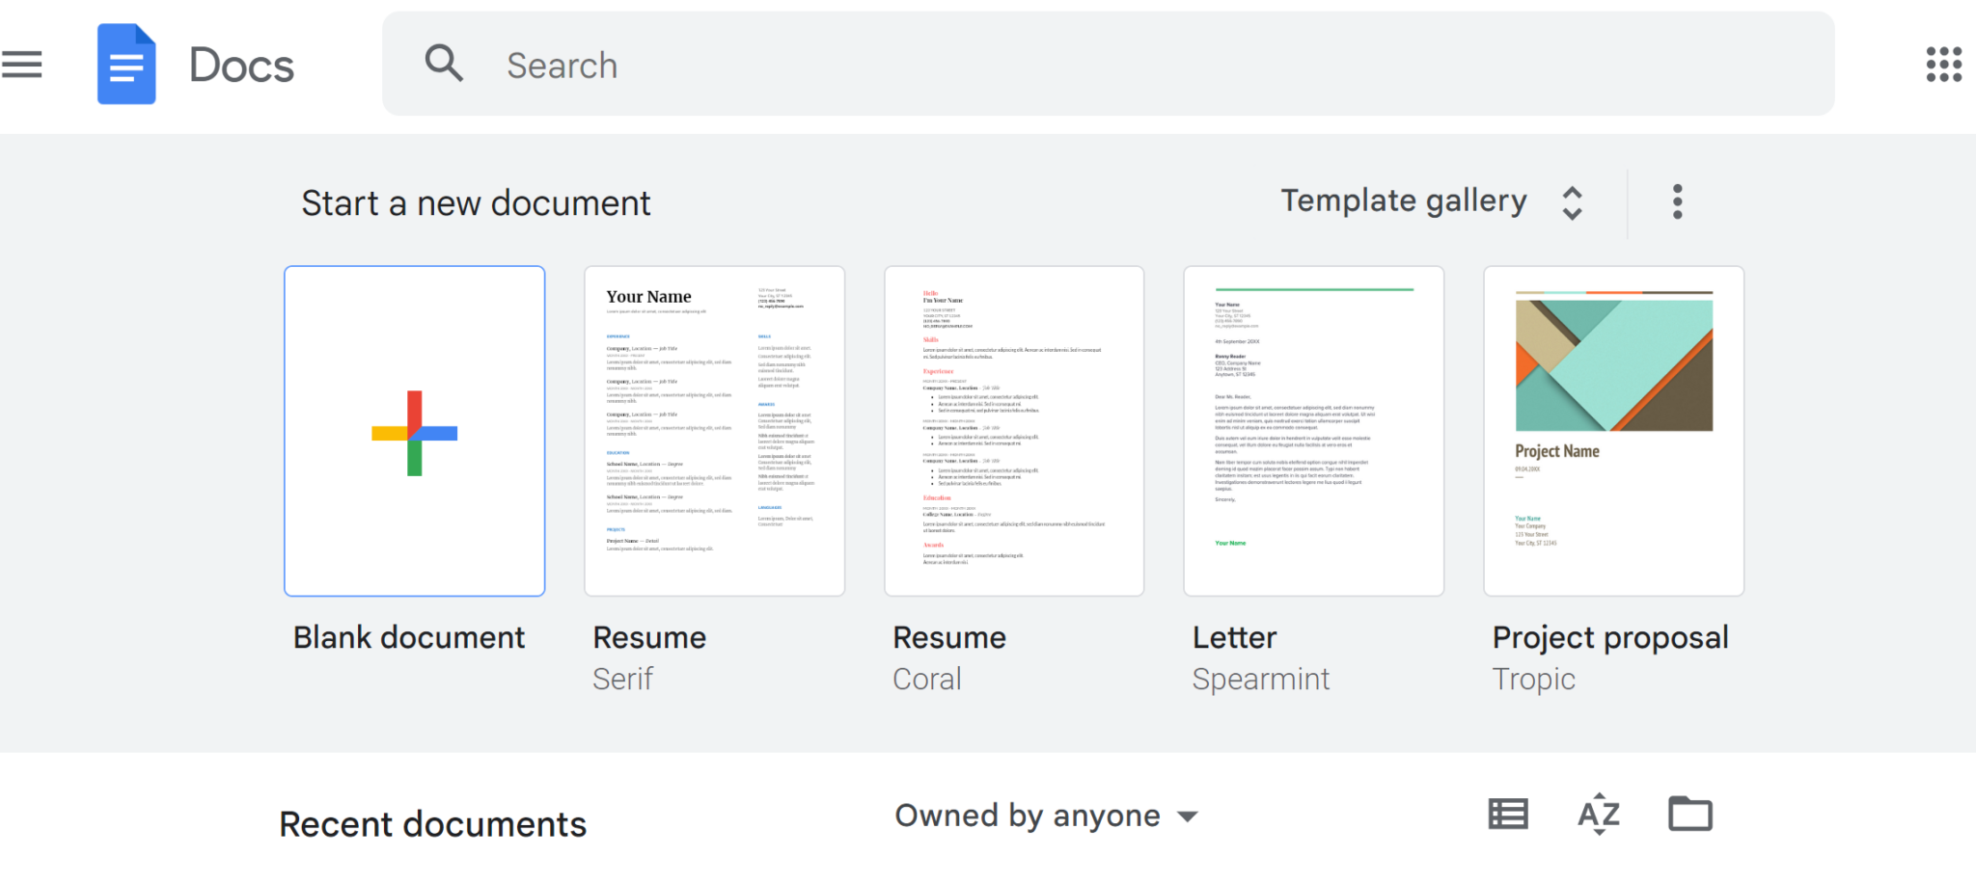
Task: Click the Project proposal label text
Action: [1609, 637]
